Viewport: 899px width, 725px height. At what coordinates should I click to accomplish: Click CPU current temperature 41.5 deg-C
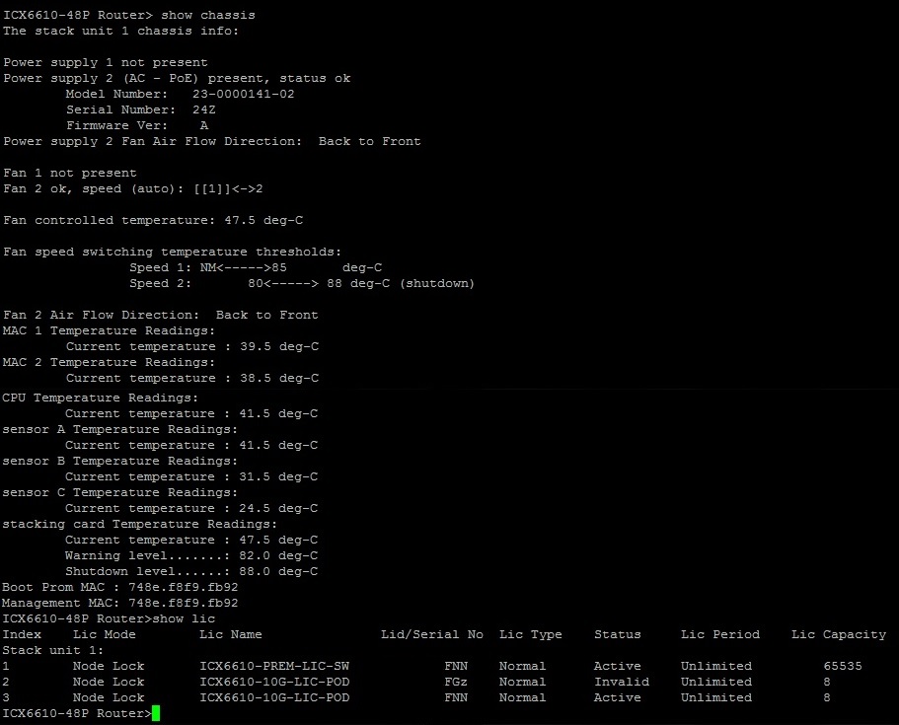click(190, 414)
